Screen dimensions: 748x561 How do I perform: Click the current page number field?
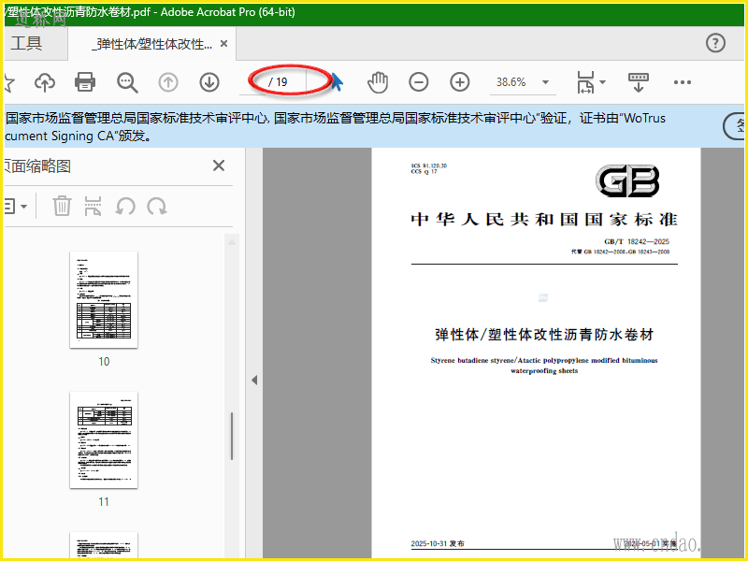click(252, 82)
